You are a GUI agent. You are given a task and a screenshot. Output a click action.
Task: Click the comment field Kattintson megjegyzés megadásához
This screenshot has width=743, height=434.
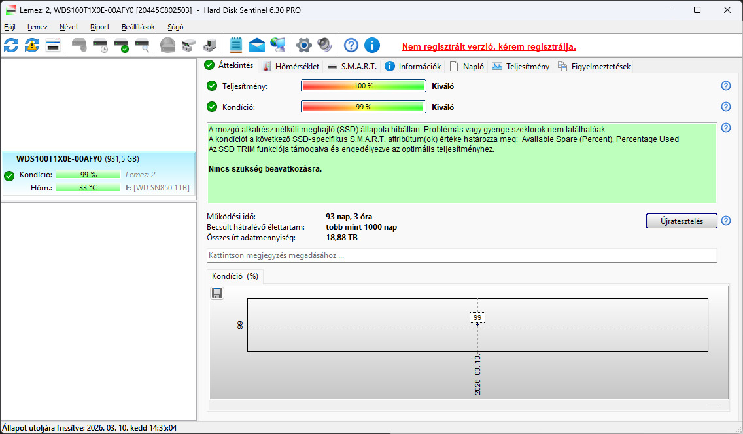pyautogui.click(x=462, y=255)
